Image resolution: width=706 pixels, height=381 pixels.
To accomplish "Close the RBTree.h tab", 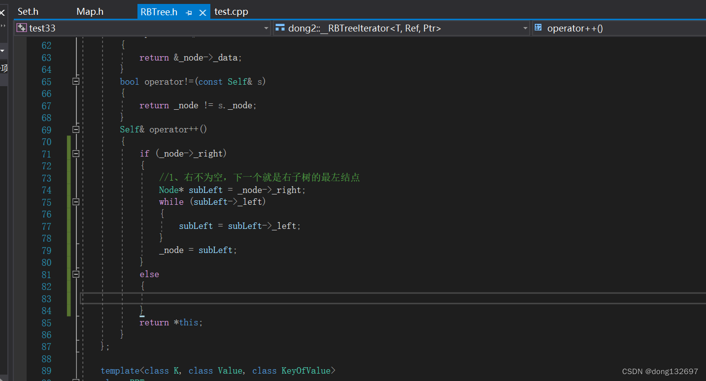I will (x=202, y=13).
